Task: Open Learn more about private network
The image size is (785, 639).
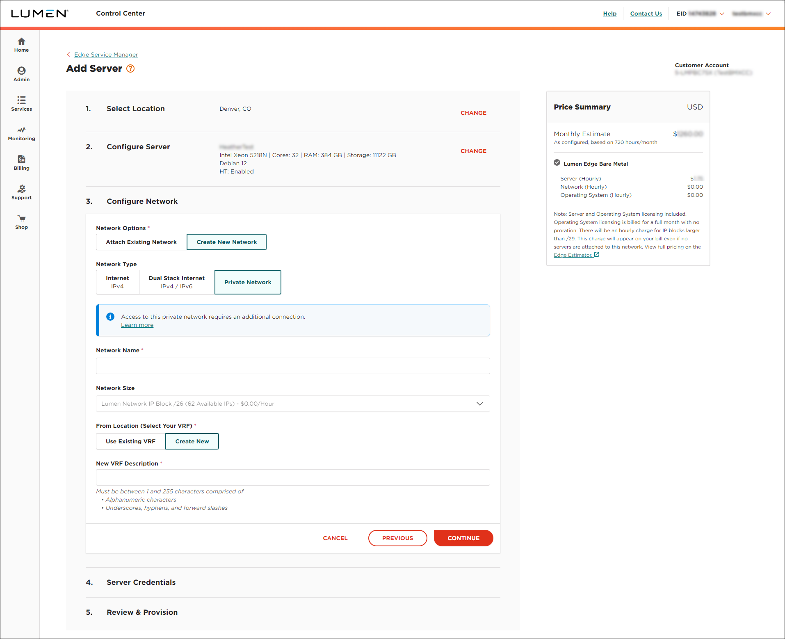Action: [137, 325]
